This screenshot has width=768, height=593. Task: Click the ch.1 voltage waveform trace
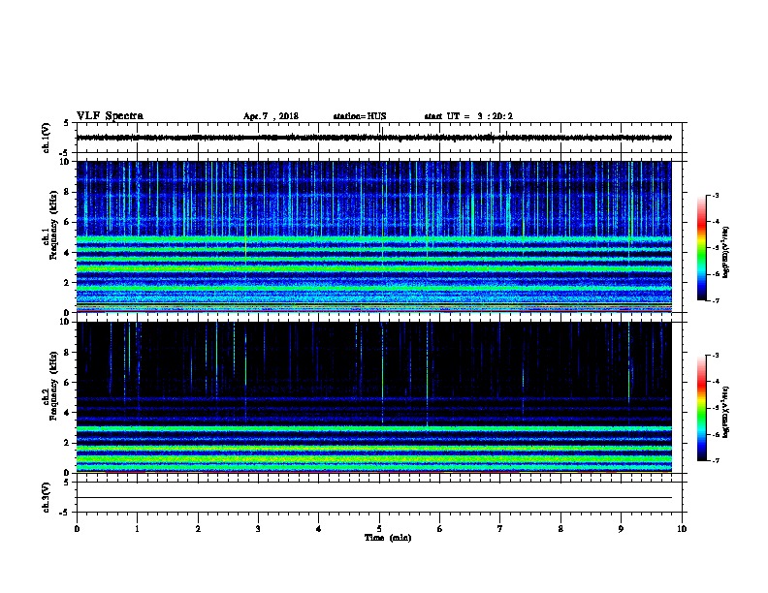373,138
